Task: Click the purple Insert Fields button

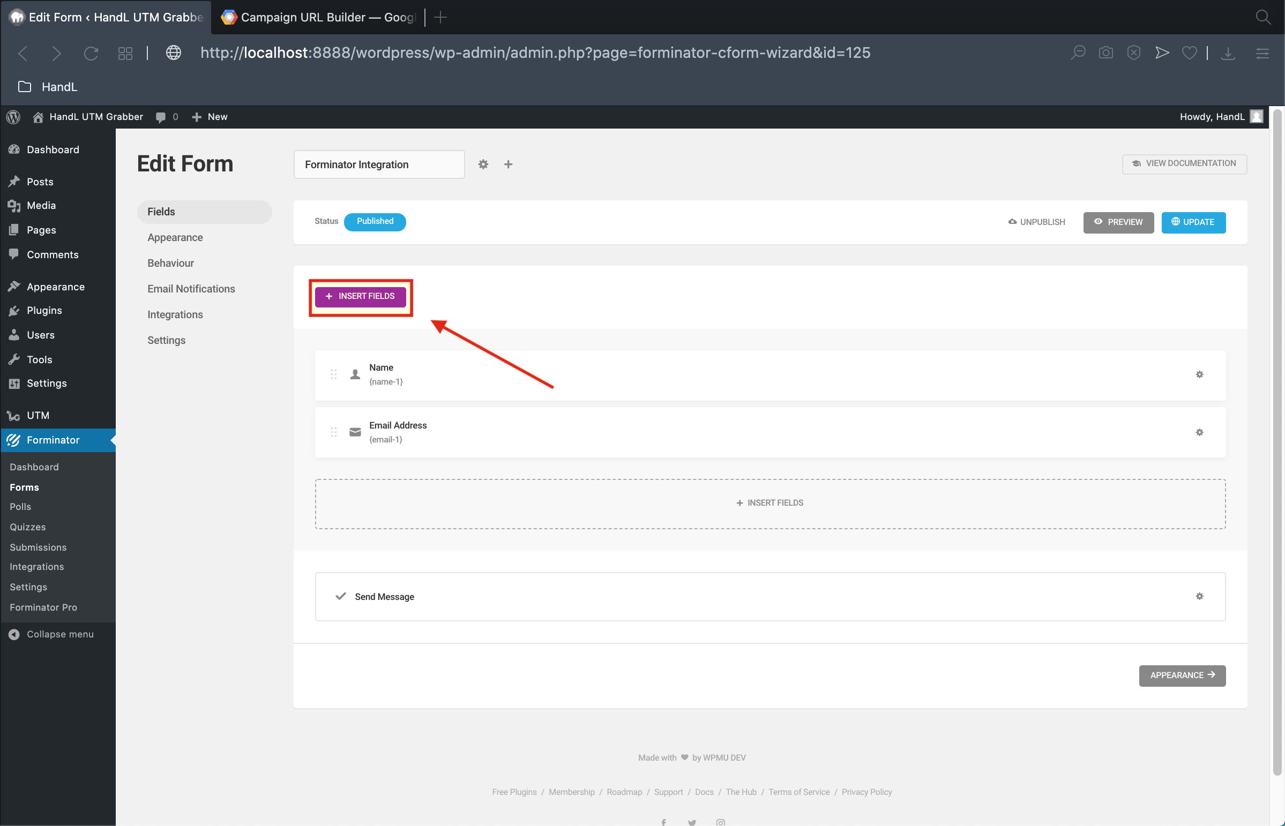Action: point(360,296)
